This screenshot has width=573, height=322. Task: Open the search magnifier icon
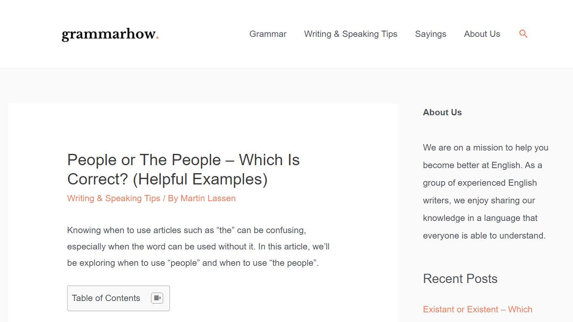[523, 34]
